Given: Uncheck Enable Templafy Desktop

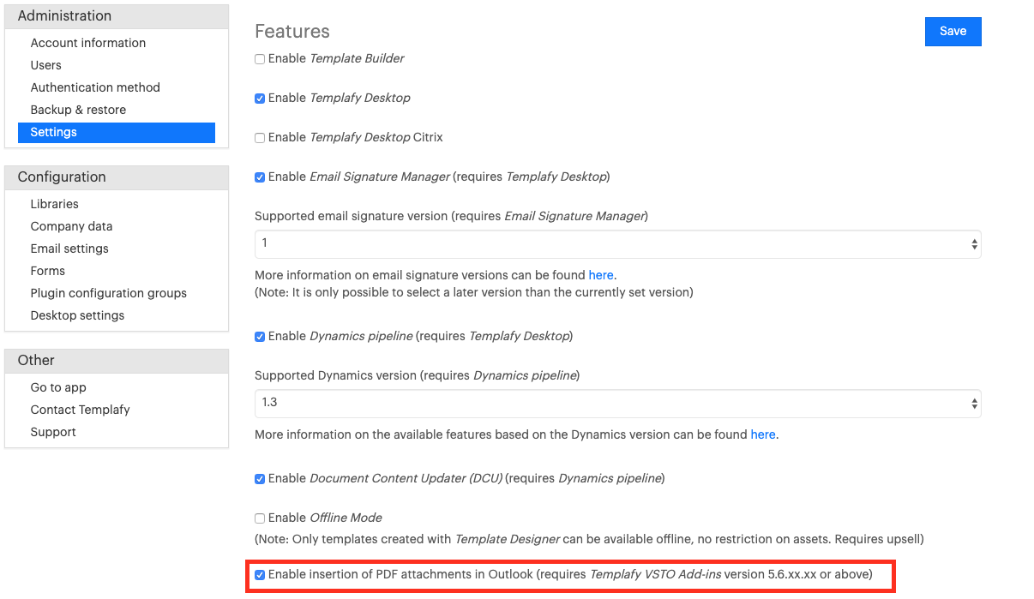Looking at the screenshot, I should click(x=260, y=99).
